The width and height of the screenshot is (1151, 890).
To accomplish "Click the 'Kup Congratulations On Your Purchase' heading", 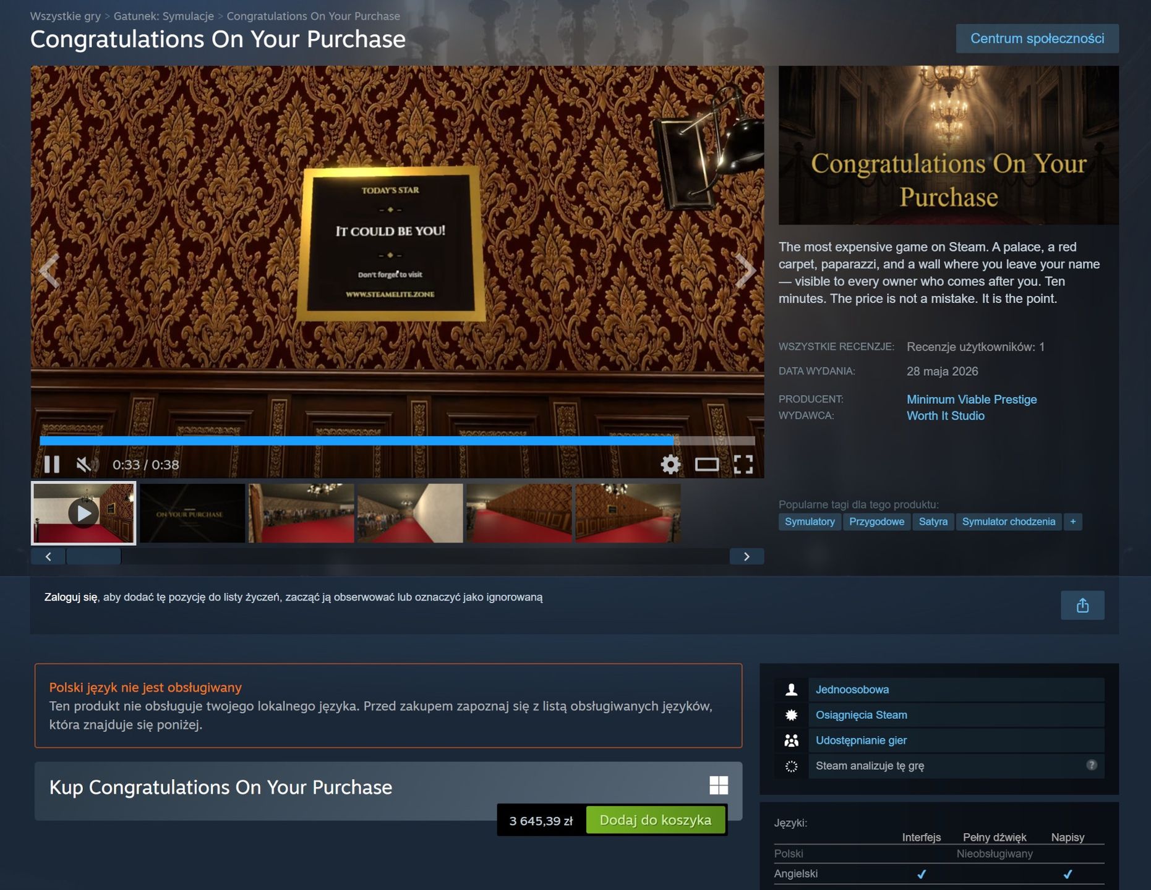I will (x=221, y=787).
